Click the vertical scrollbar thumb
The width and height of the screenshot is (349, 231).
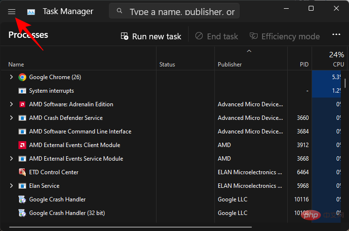(345, 83)
